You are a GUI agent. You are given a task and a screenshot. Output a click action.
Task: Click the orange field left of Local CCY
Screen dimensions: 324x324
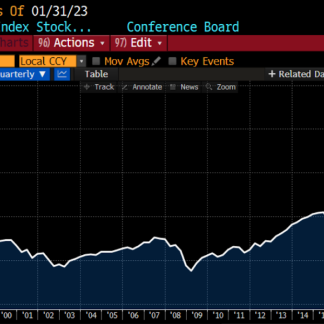pyautogui.click(x=7, y=62)
